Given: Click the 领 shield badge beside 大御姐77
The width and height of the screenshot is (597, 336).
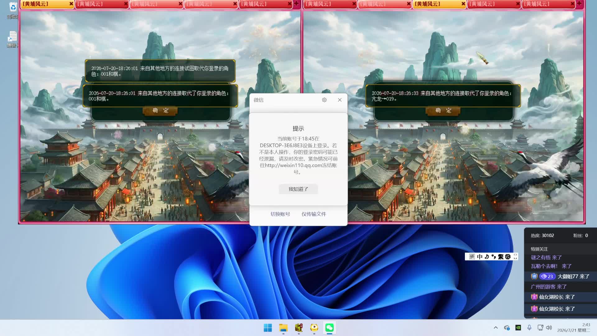Looking at the screenshot, I should [534, 276].
